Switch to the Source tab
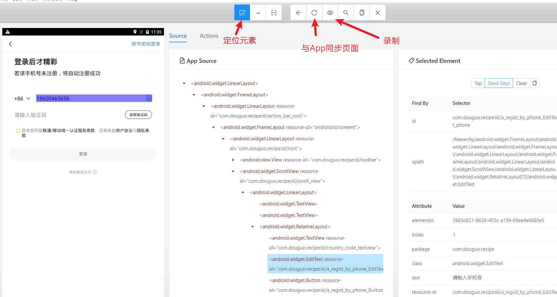 pos(178,36)
